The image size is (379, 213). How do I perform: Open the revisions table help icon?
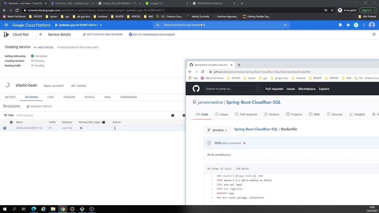[x=173, y=115]
